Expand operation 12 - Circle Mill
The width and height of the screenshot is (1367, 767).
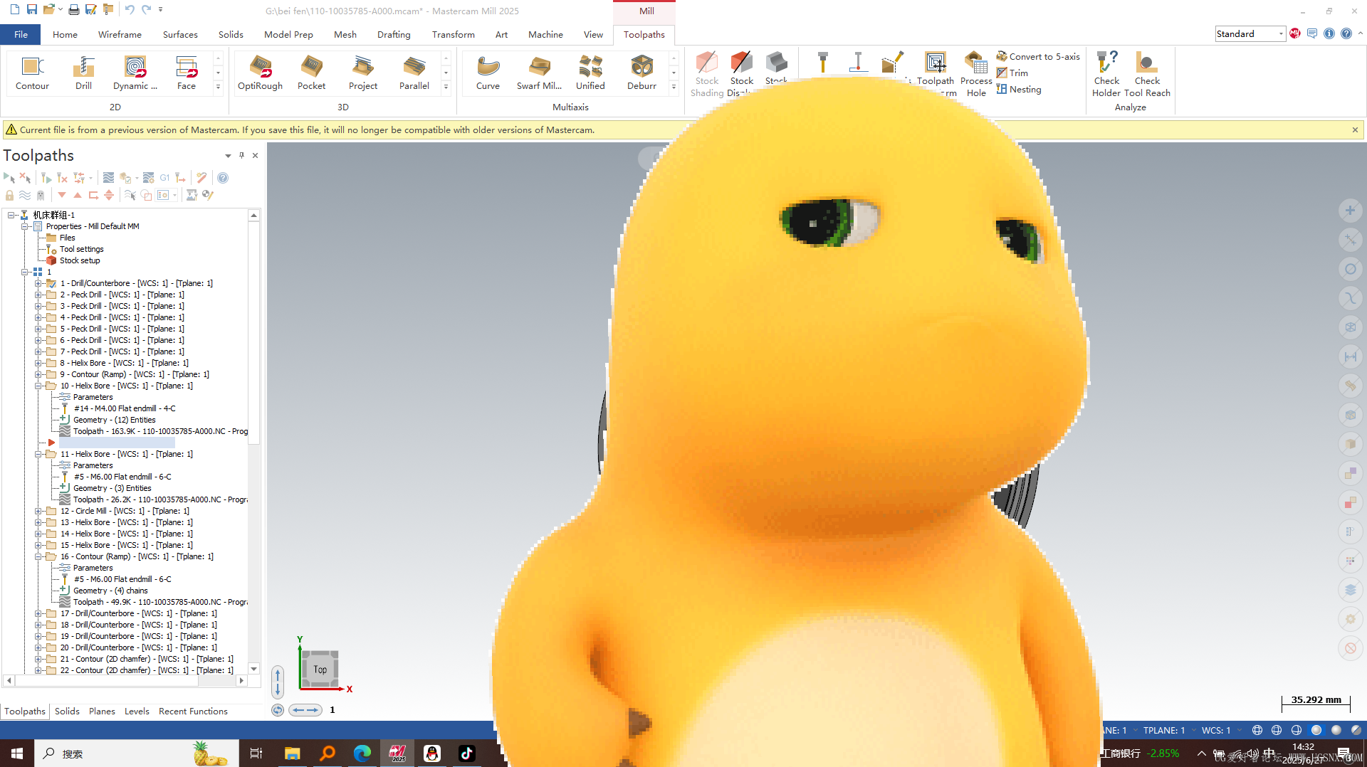(38, 511)
